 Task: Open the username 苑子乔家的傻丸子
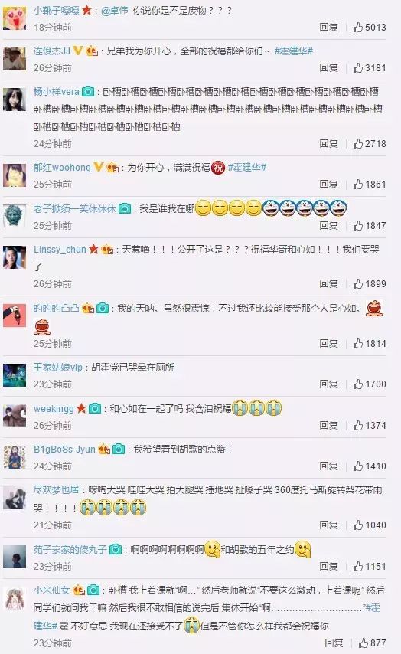click(70, 549)
